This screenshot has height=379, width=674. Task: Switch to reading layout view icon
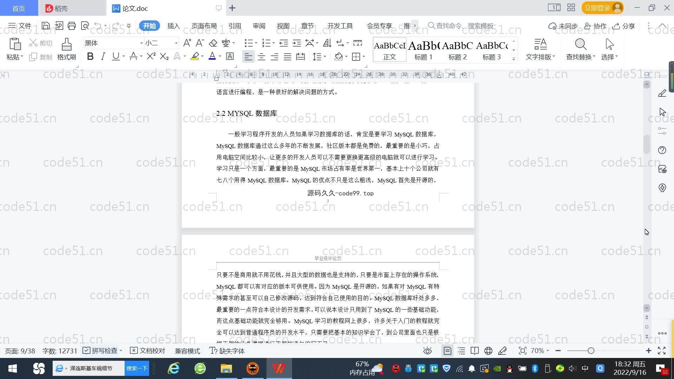[x=475, y=351]
